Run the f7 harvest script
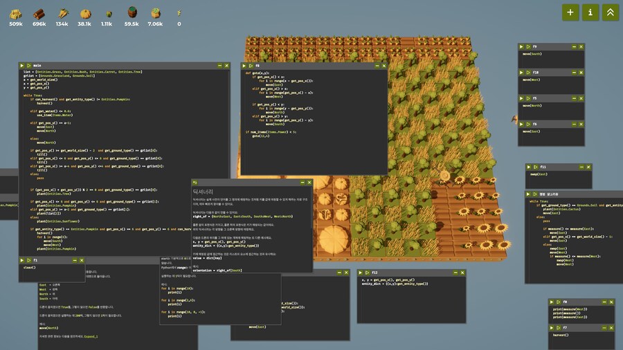 tap(552, 327)
